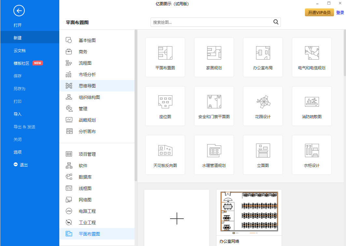This screenshot has height=246, width=346.
Task: Click the 搜索绘图 search field
Action: pyautogui.click(x=211, y=22)
